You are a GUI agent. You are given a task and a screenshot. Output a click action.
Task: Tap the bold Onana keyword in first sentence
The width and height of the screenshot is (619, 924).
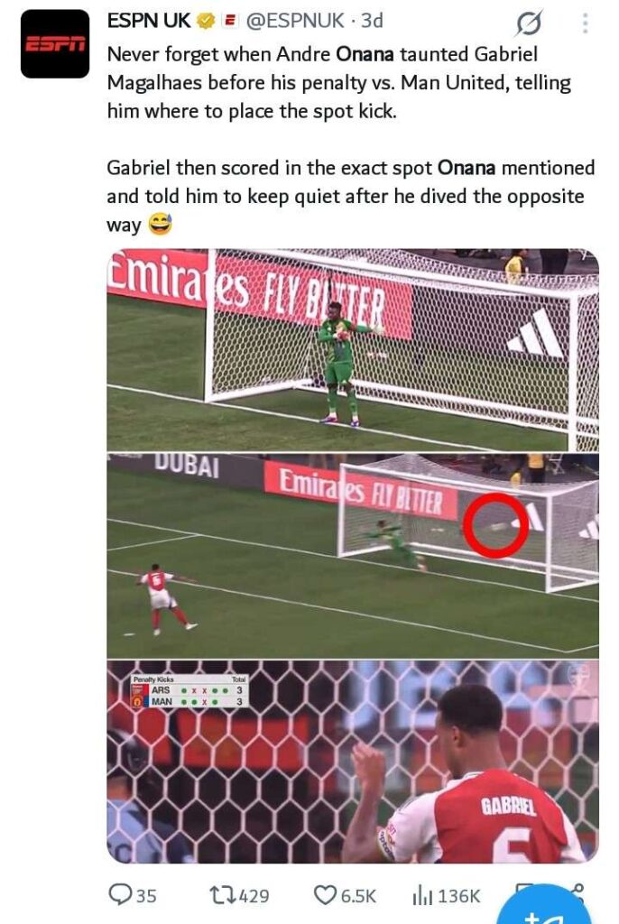coord(365,55)
